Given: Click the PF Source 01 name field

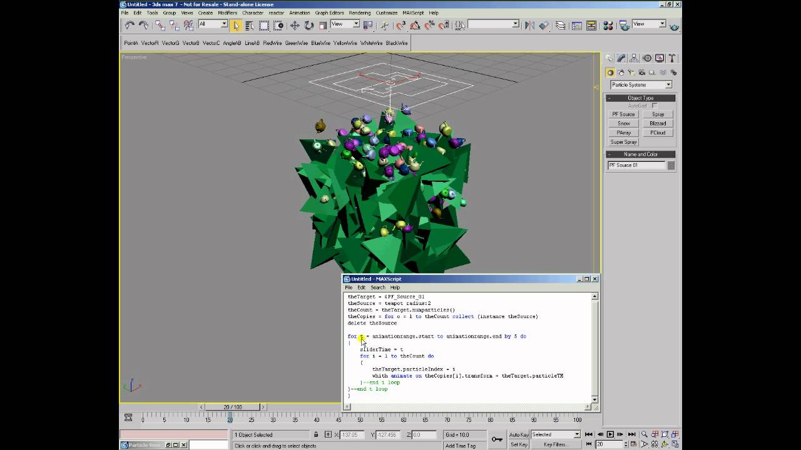Looking at the screenshot, I should [x=636, y=166].
